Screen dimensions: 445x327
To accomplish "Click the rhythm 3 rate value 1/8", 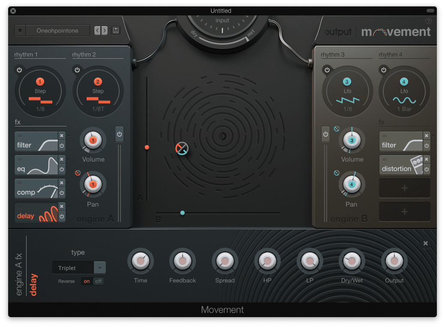I will click(x=348, y=109).
